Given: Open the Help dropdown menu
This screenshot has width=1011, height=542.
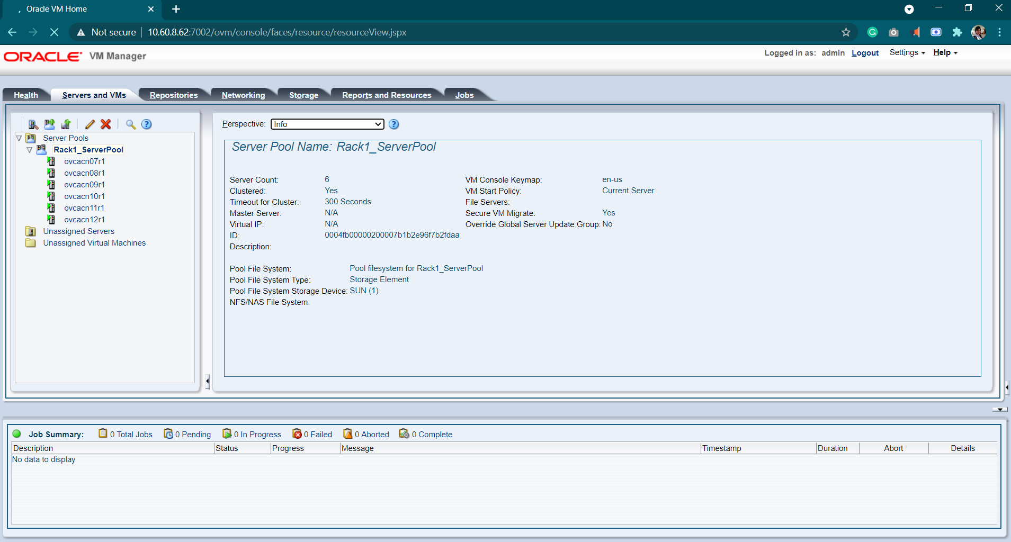Looking at the screenshot, I should (x=945, y=52).
